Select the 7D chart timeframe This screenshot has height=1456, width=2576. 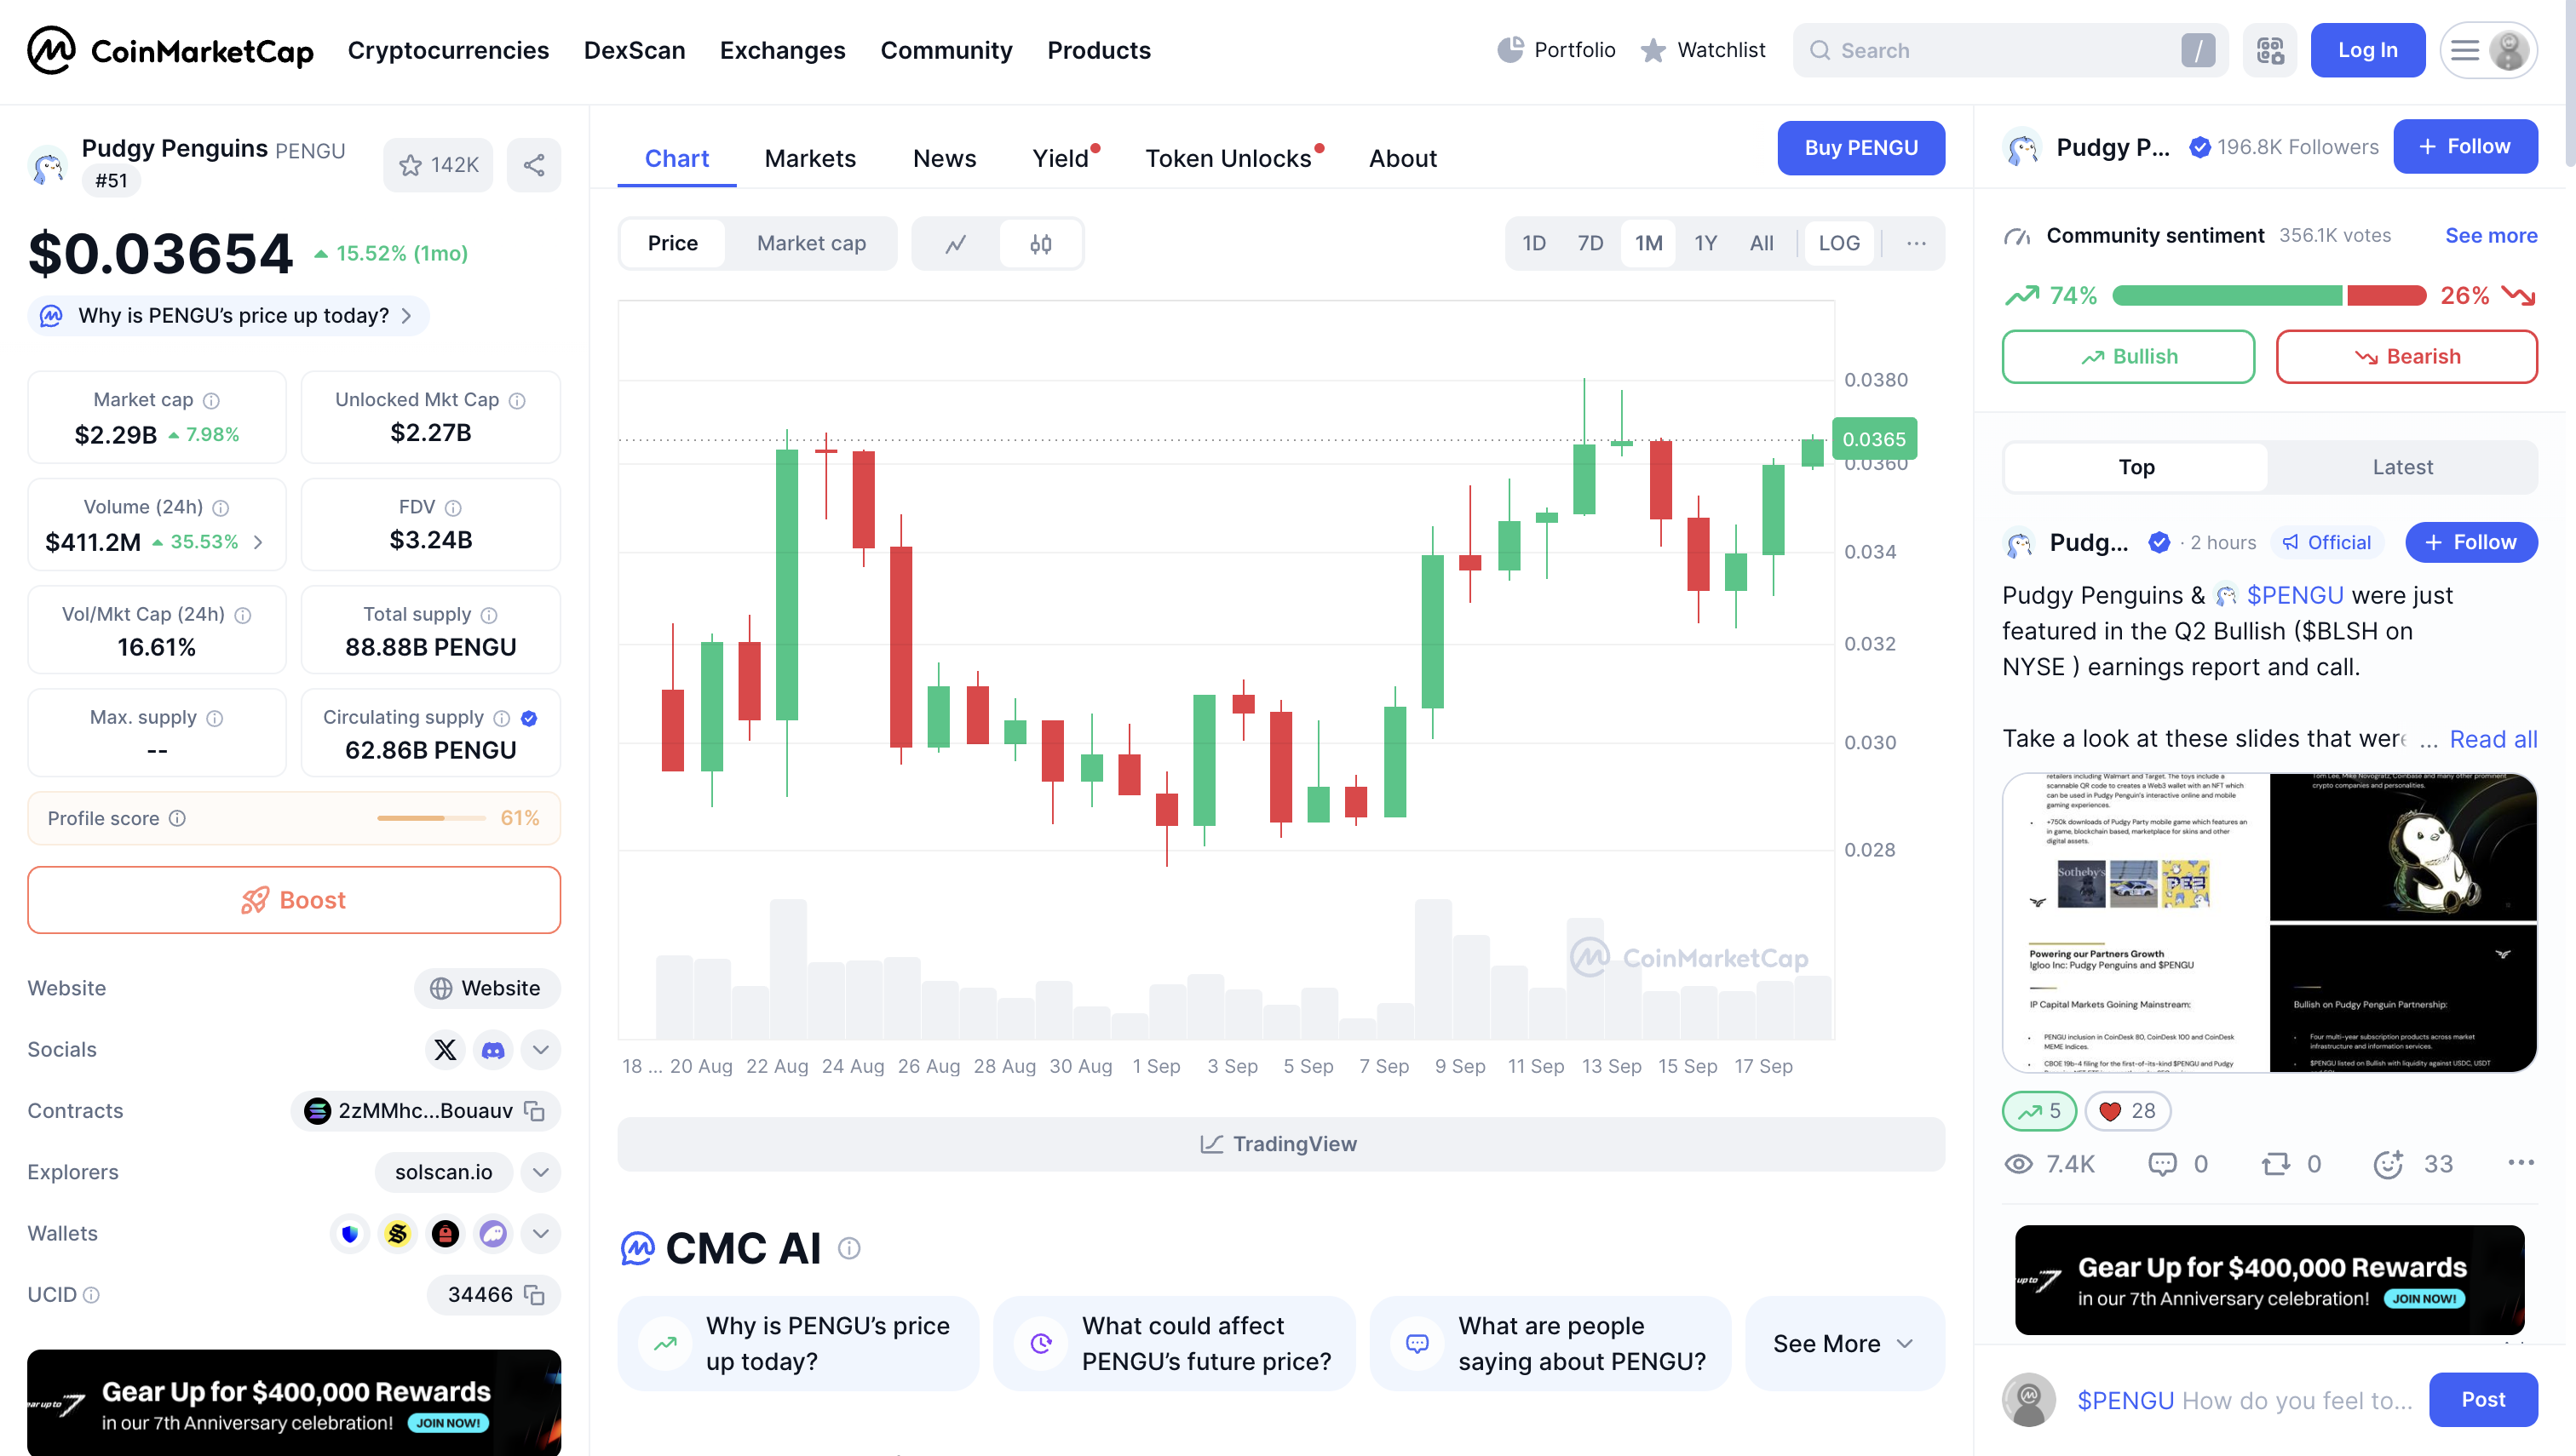1590,243
